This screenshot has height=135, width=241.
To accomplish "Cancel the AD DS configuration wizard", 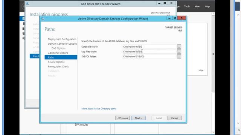I will pos(175,118).
